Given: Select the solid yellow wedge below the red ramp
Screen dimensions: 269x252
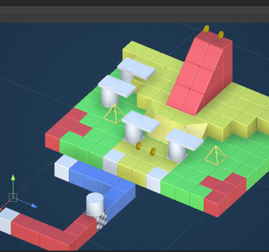Looking at the screenshot, I should [x=197, y=129].
